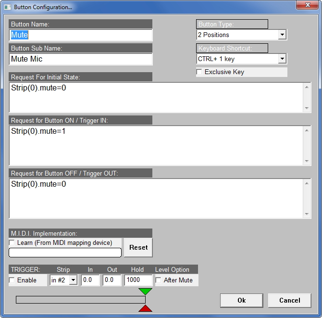Expand the Keyboard Shortcut dropdown
The height and width of the screenshot is (318, 322).
click(x=282, y=59)
